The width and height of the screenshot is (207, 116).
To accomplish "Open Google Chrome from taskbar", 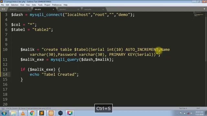I will click(x=32, y=113).
